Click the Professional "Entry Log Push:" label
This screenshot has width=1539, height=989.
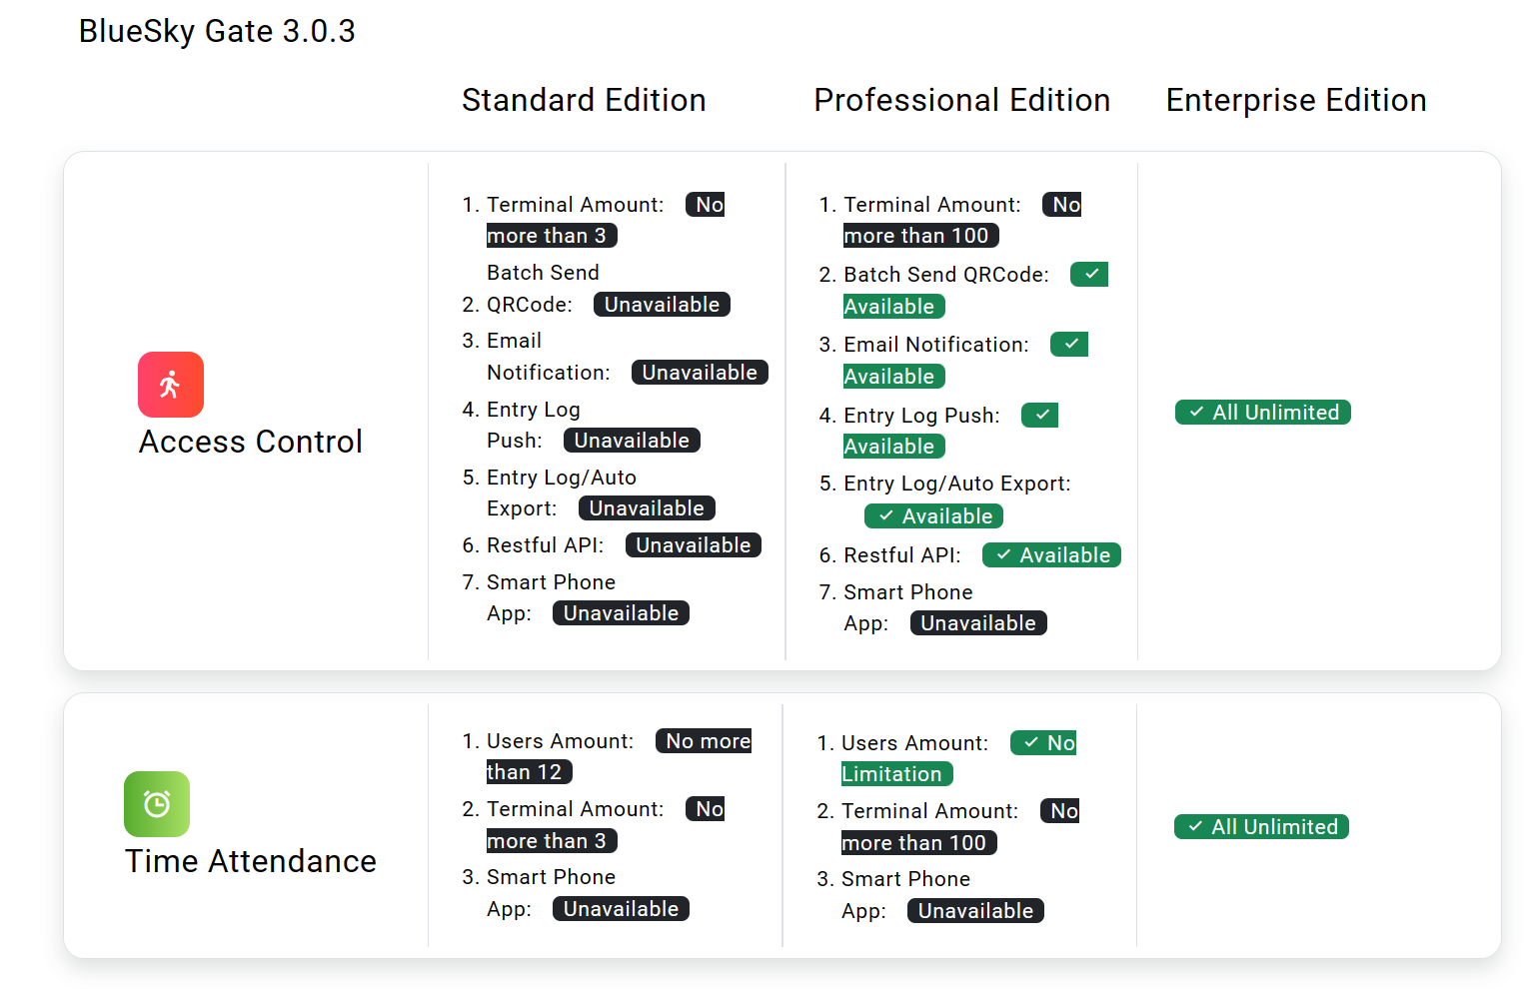921,416
